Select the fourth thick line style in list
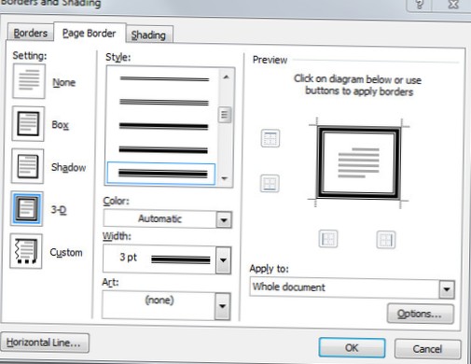Viewport: 471px width, 364px height. pos(163,150)
